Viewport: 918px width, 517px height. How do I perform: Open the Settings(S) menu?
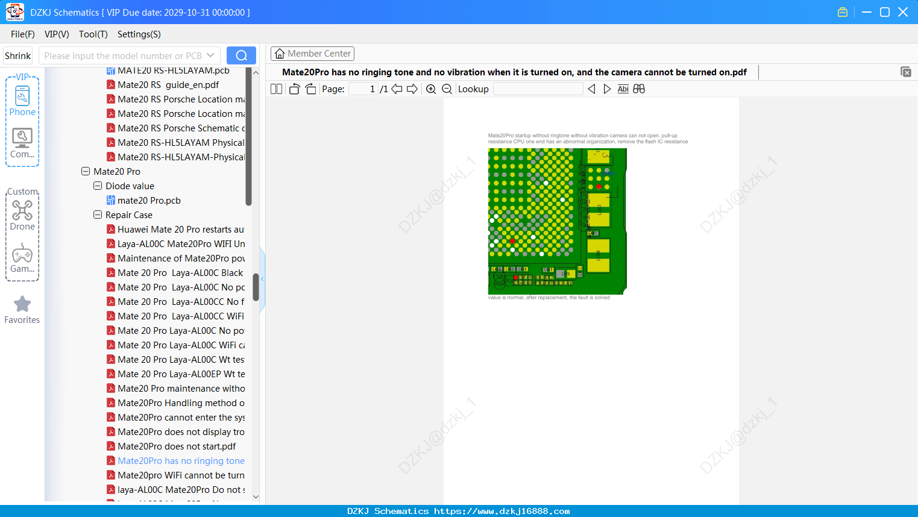139,34
